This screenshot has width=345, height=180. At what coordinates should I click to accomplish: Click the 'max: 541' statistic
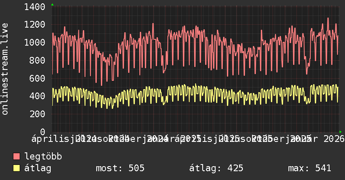(309, 168)
